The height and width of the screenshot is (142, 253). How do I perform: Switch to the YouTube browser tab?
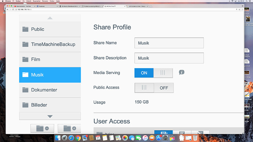(25, 6)
